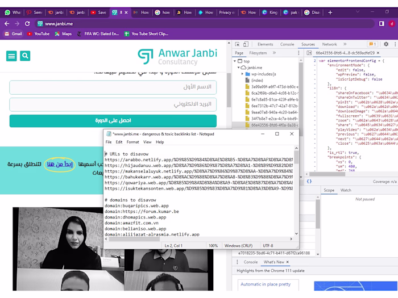Select the 6ee7312b file in tree
Image resolution: width=398 pixels, height=298 pixels.
pos(272,106)
